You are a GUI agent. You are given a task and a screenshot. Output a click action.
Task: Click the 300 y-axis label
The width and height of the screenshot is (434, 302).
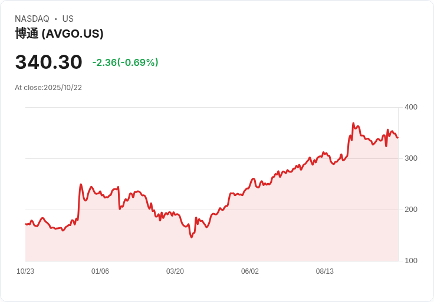point(411,158)
